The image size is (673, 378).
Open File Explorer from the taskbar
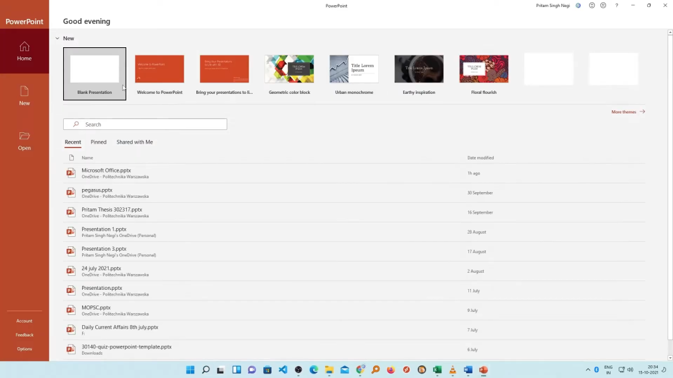click(329, 370)
